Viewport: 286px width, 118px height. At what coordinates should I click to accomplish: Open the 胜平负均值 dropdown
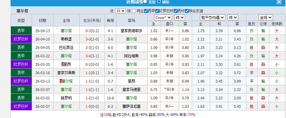point(213,18)
